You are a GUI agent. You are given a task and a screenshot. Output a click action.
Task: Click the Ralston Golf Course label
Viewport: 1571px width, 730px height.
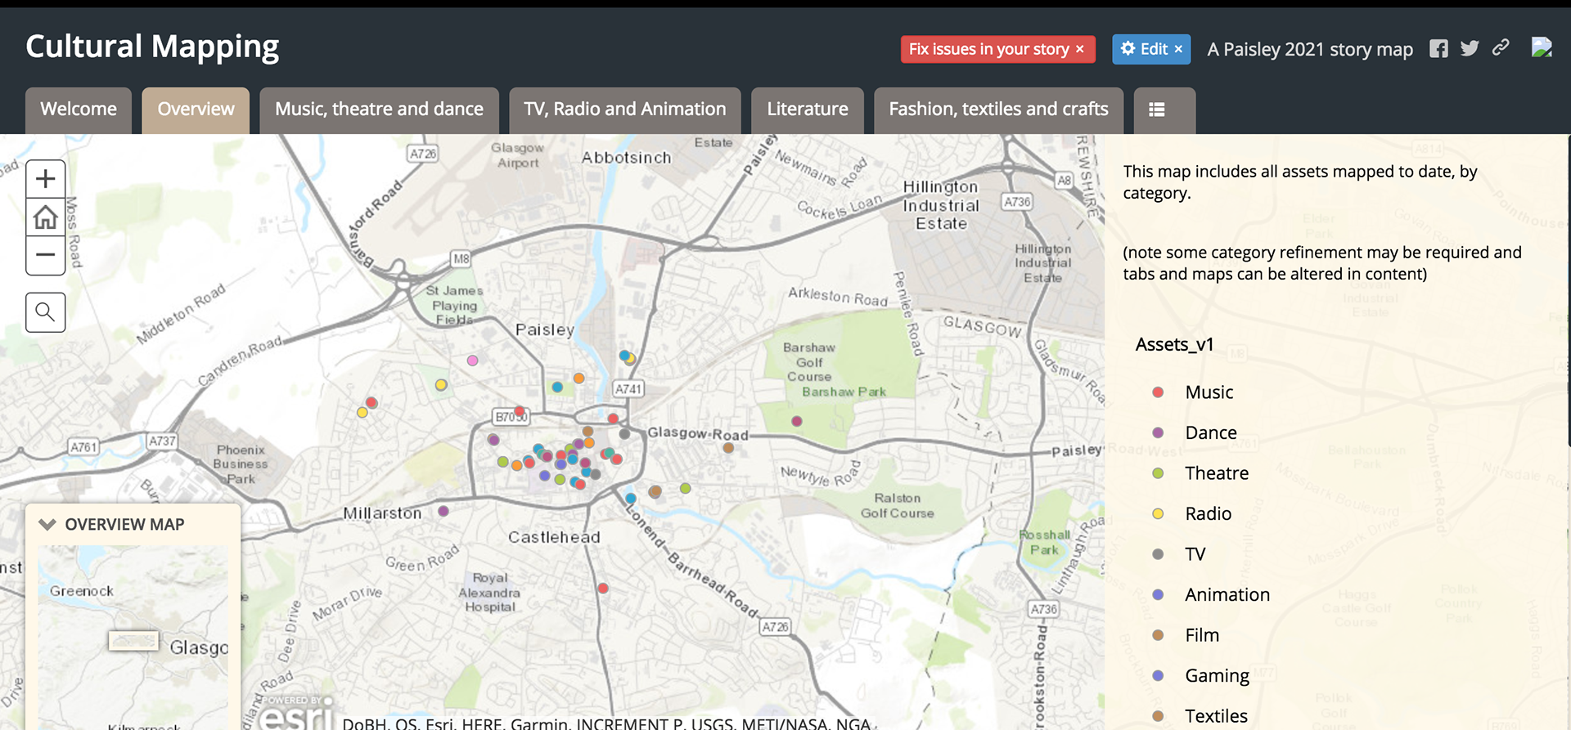click(898, 505)
